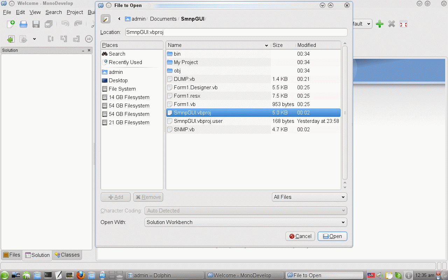This screenshot has height=280, width=448.
Task: Close the Solution pad with its X
Action: (89, 50)
